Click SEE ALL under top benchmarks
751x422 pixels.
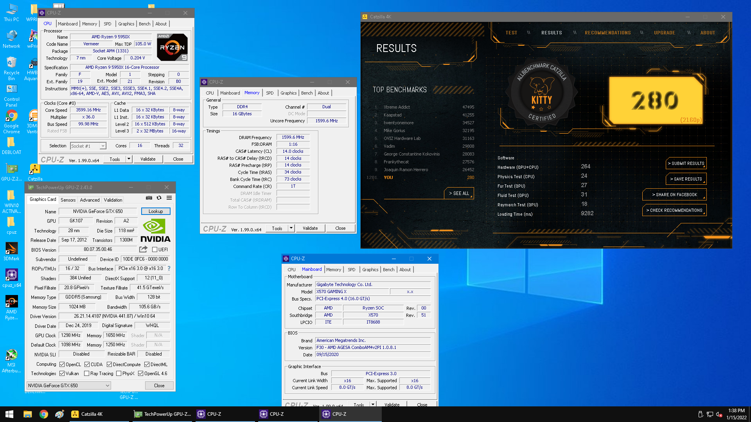459,193
